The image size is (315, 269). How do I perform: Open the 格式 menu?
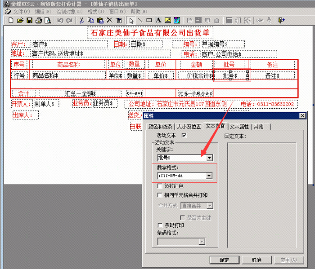pos(93,11)
